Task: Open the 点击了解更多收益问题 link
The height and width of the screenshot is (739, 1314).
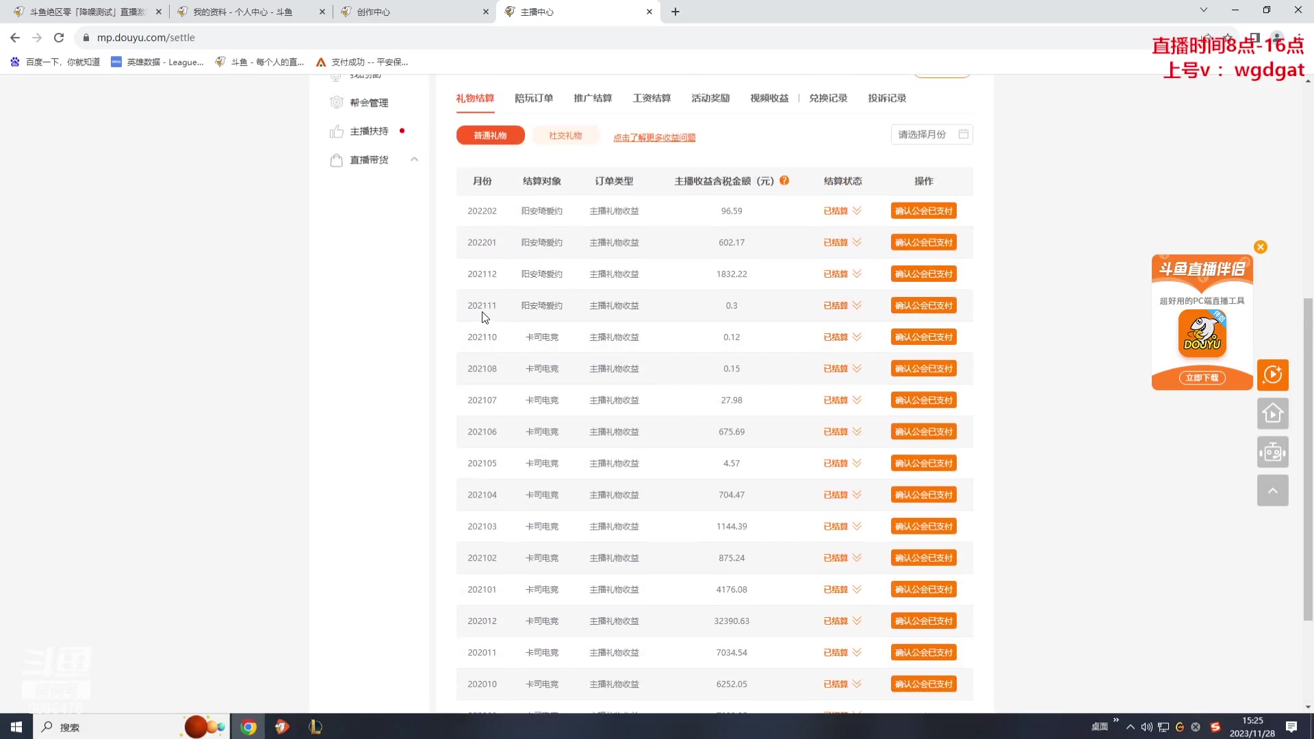Action: (x=654, y=138)
